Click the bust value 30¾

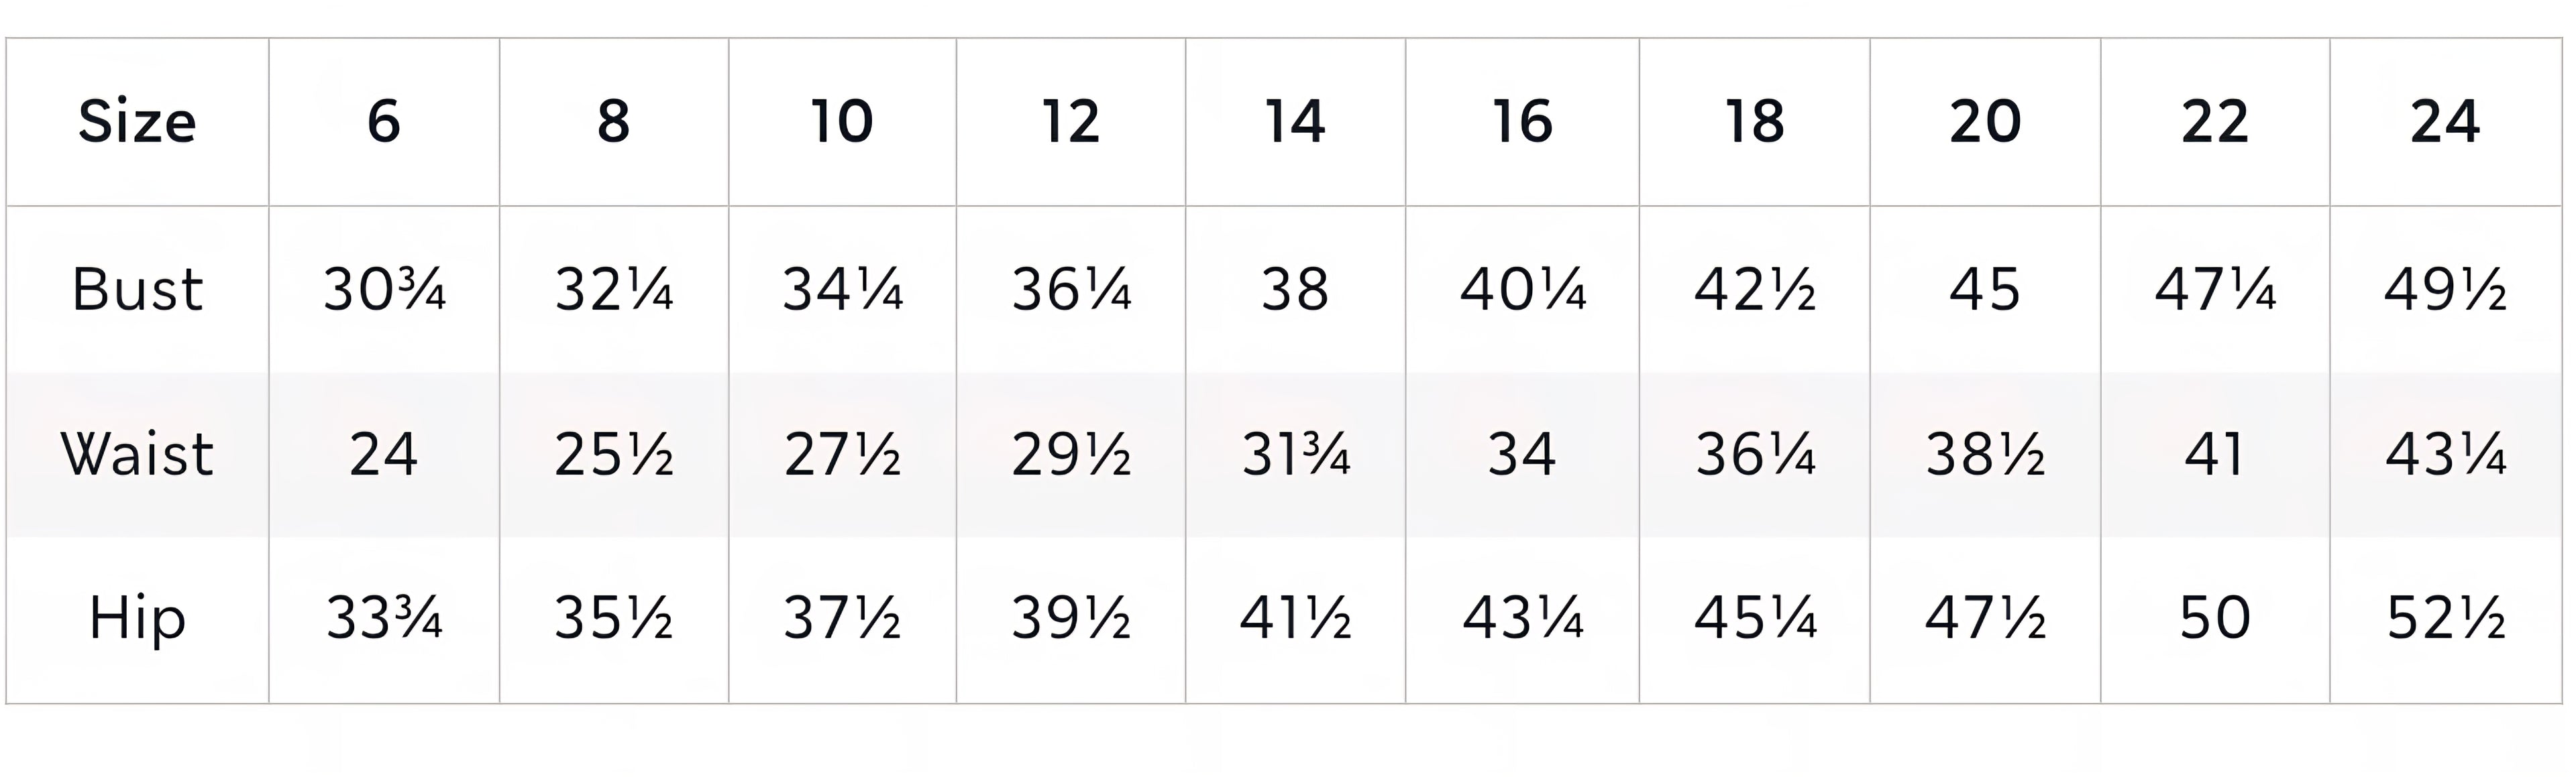(x=384, y=290)
